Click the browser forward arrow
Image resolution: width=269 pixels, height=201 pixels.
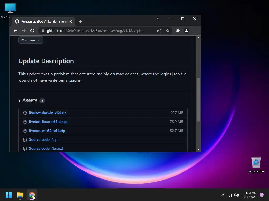pos(24,31)
